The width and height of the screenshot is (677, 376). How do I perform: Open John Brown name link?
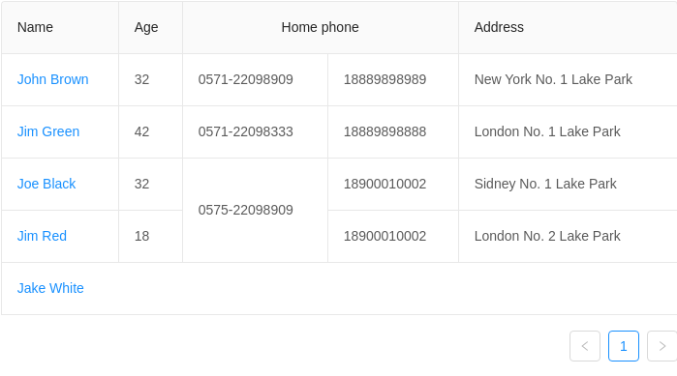coord(52,79)
